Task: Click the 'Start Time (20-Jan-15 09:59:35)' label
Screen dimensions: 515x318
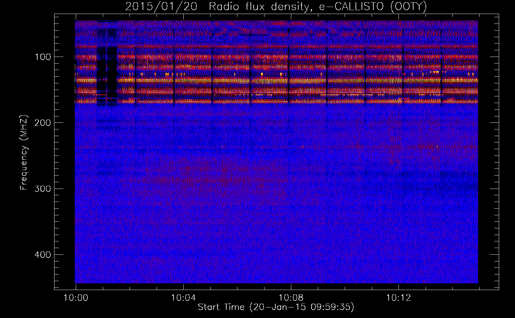Action: [276, 307]
